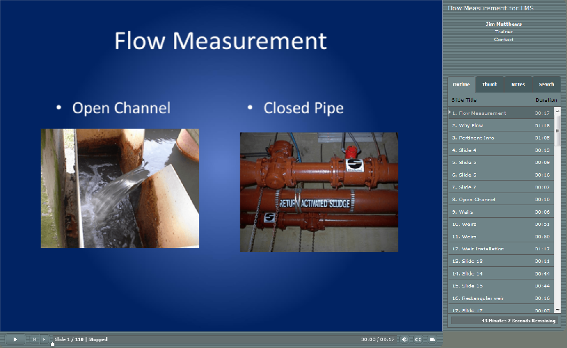
Task: Click the display mode icon at bottom right
Action: tap(432, 339)
